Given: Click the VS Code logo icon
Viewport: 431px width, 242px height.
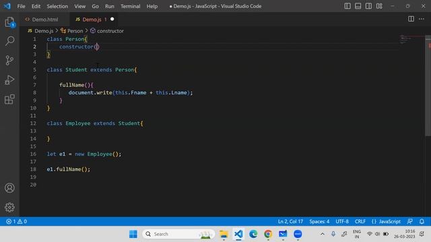Looking at the screenshot, I should pos(7,6).
